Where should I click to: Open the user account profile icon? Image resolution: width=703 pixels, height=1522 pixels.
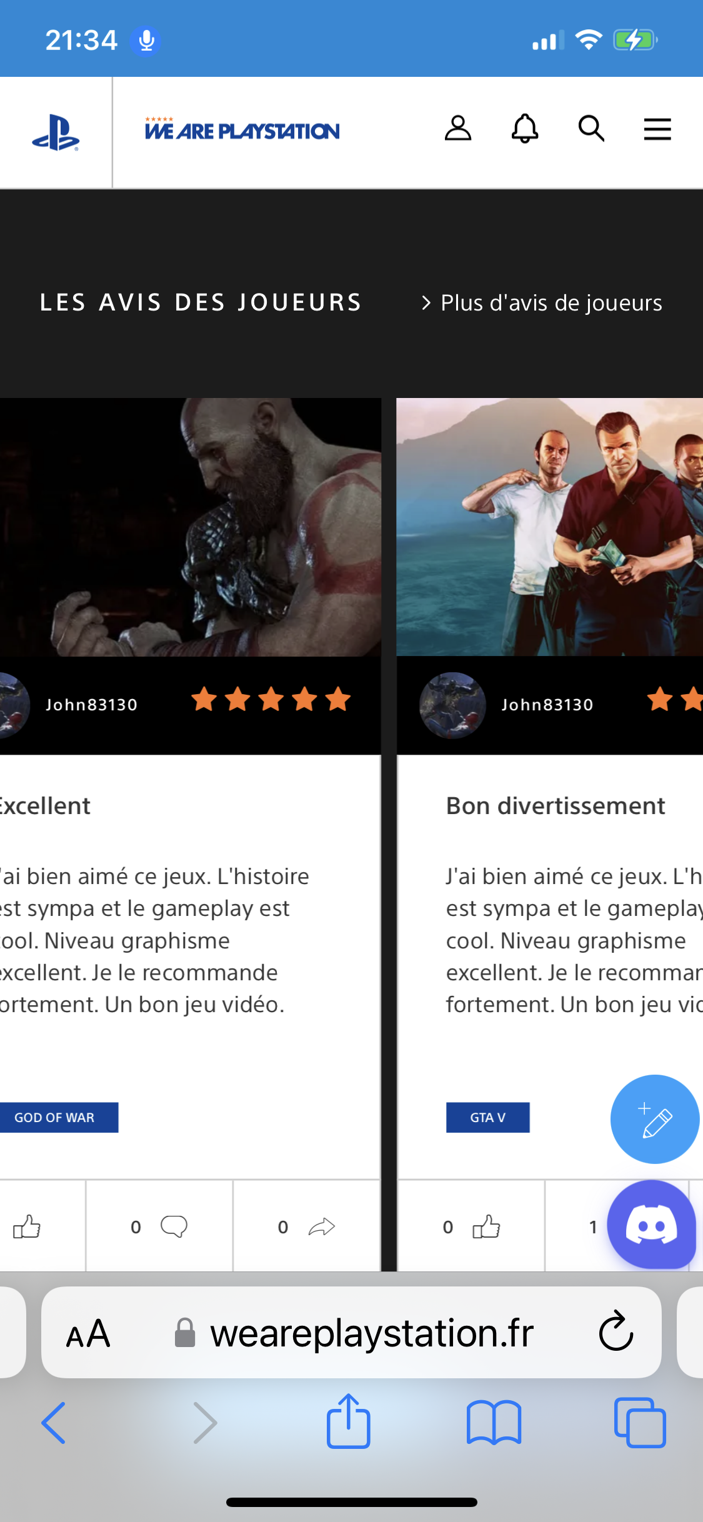pos(457,129)
